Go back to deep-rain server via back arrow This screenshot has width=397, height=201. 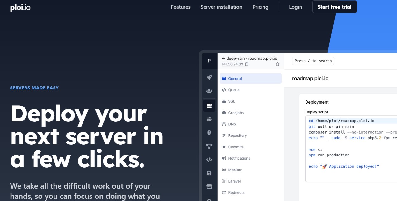223,58
